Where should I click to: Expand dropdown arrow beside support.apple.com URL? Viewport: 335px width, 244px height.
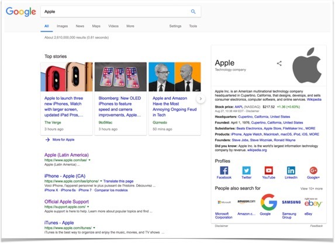tap(88, 207)
